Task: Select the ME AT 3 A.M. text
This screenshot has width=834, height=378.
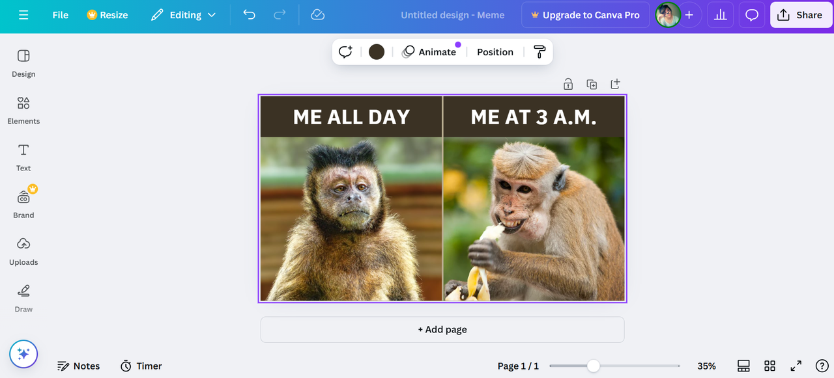Action: pos(534,117)
